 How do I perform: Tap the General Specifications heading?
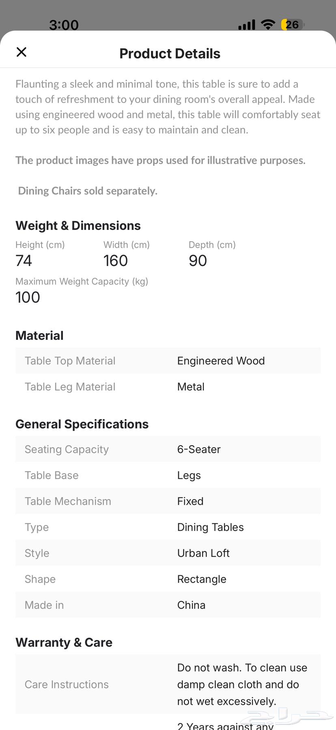coord(82,424)
